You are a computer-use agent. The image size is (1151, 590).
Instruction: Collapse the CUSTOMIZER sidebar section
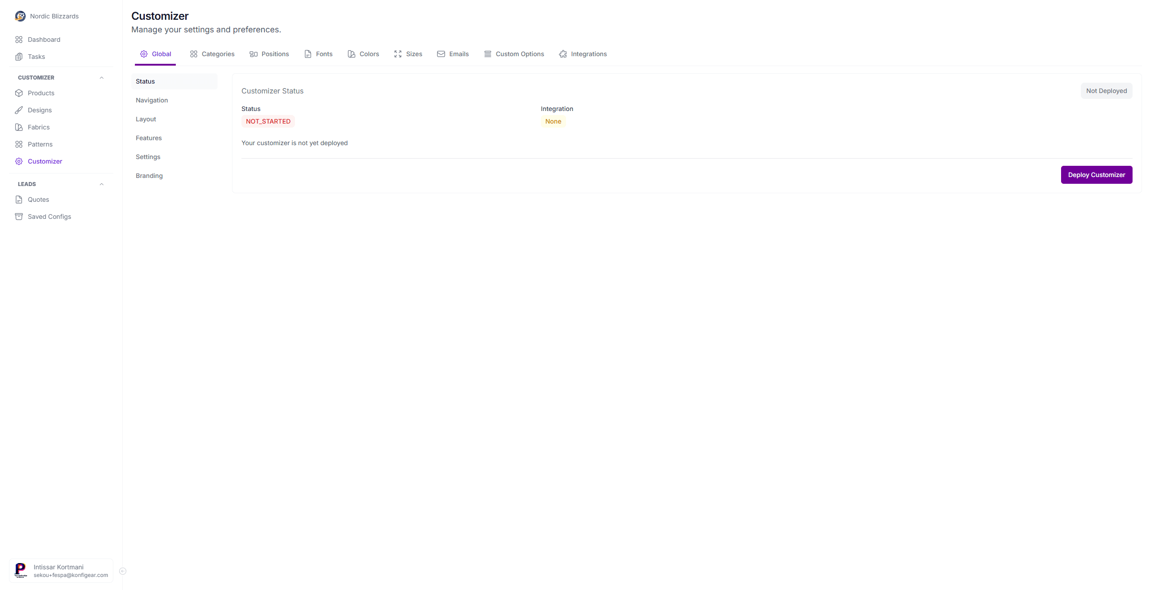click(x=101, y=77)
